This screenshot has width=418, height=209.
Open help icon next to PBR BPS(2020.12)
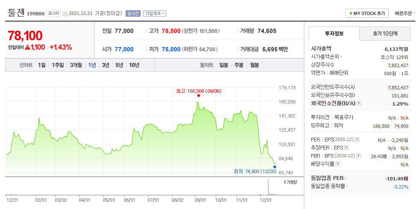pos(357,156)
